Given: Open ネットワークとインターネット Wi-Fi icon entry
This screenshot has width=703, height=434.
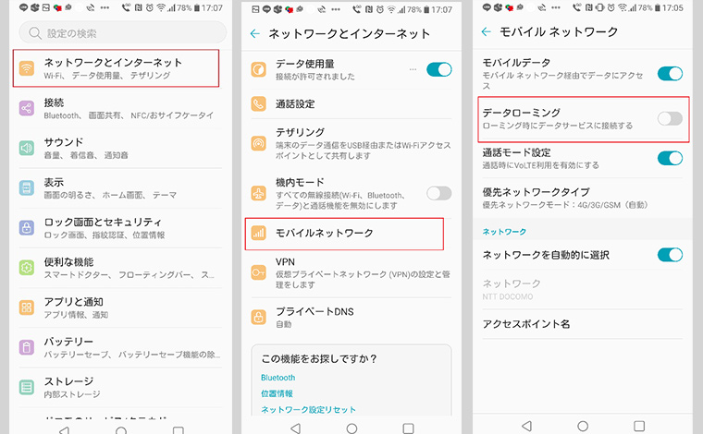Looking at the screenshot, I should (27, 68).
